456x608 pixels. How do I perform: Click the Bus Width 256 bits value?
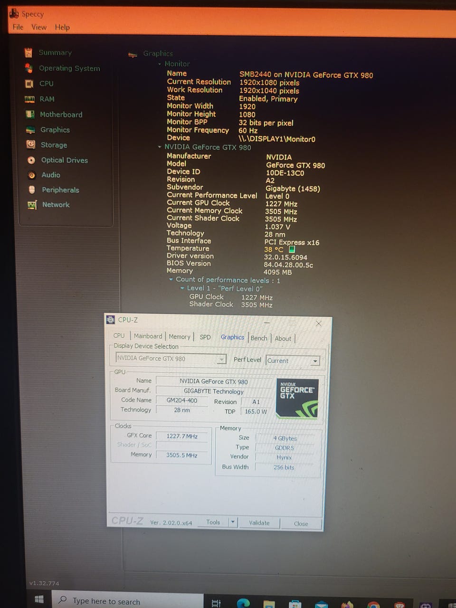pyautogui.click(x=284, y=467)
